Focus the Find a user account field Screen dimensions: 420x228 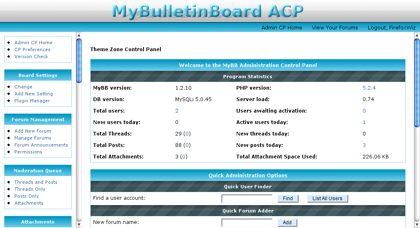click(247, 199)
